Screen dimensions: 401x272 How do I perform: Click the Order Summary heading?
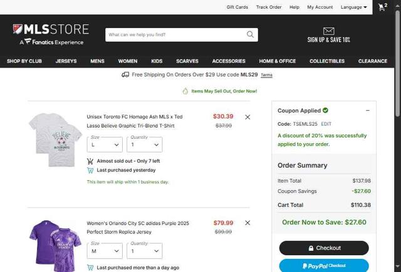click(x=302, y=165)
